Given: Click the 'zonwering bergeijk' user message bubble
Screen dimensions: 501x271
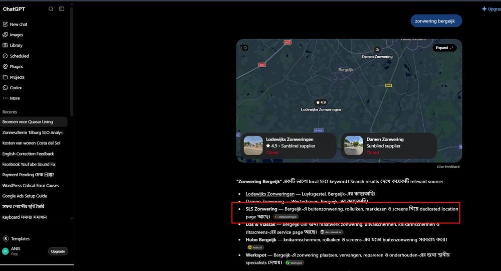Looking at the screenshot, I should tap(436, 21).
